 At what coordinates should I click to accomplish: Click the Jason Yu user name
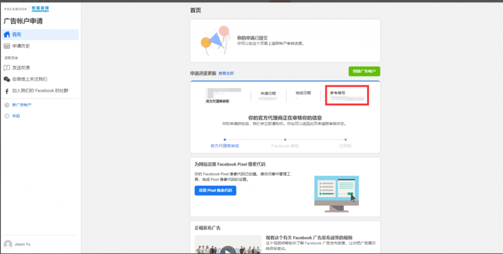[23, 244]
